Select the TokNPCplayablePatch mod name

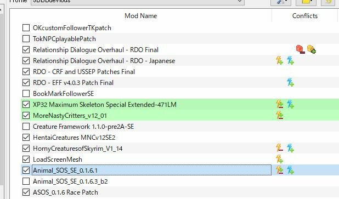[64, 39]
